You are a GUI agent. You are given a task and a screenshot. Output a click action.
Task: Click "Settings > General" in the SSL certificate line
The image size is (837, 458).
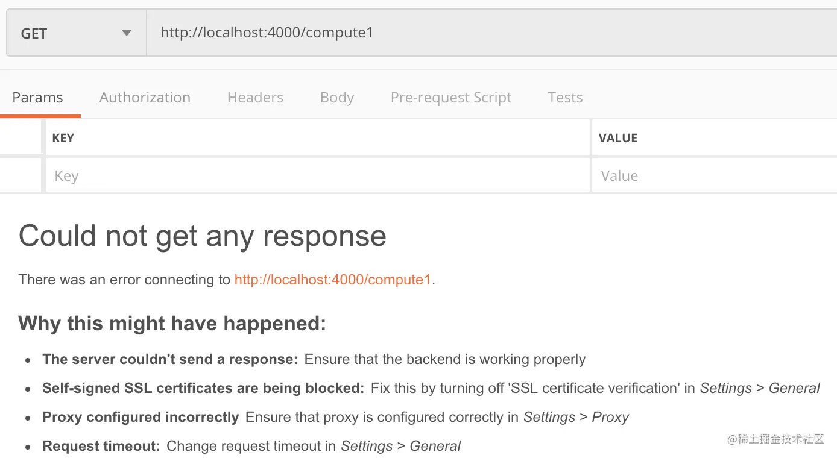pyautogui.click(x=760, y=388)
